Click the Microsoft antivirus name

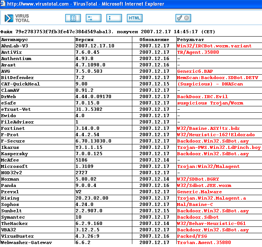coord(15,166)
